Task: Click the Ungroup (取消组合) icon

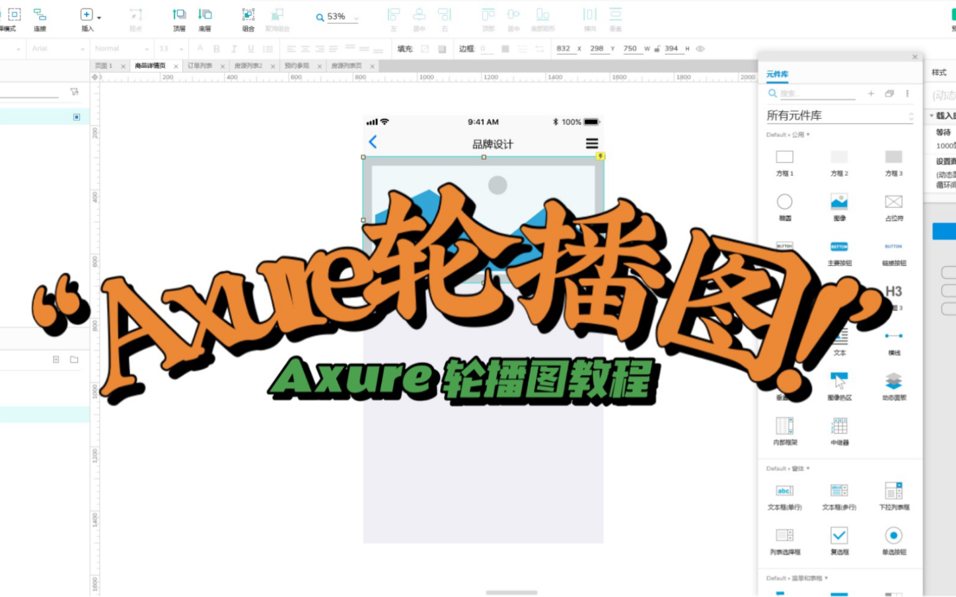Action: (277, 15)
